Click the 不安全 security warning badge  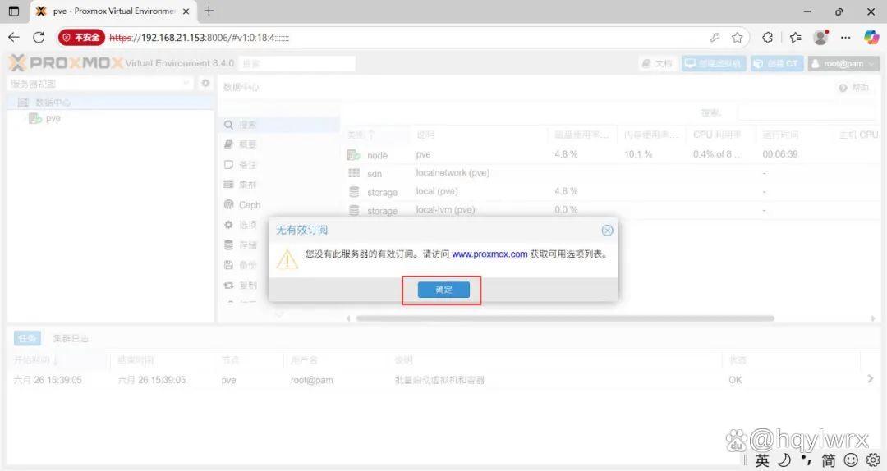81,37
